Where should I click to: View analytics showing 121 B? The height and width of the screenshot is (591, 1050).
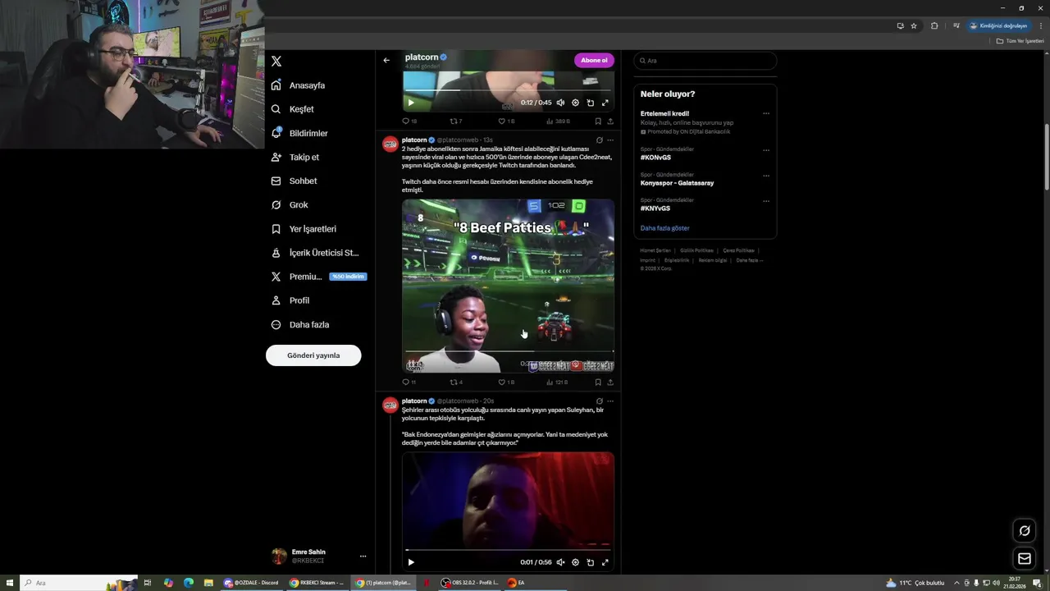coord(557,383)
